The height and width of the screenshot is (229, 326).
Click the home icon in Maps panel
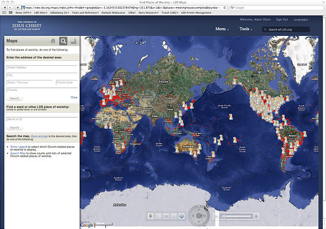(x=53, y=41)
